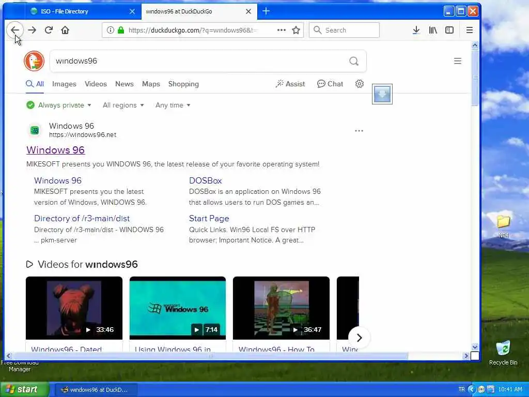Open the library bookshelf icon
Screen dimensions: 529x397
(433, 30)
